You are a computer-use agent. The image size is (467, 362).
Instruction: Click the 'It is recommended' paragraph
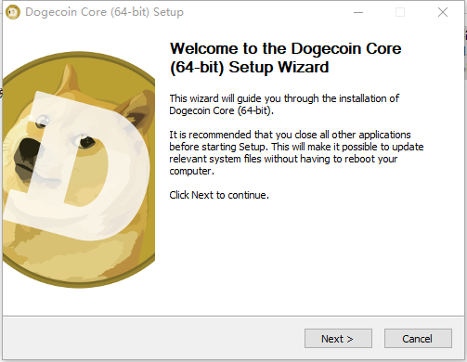[296, 152]
